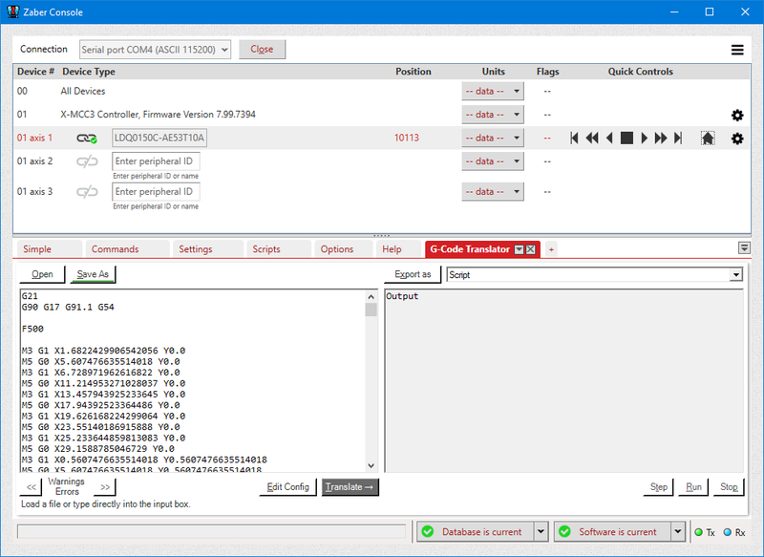Image resolution: width=764 pixels, height=557 pixels.
Task: Click the Tx indicator light
Action: pos(699,532)
